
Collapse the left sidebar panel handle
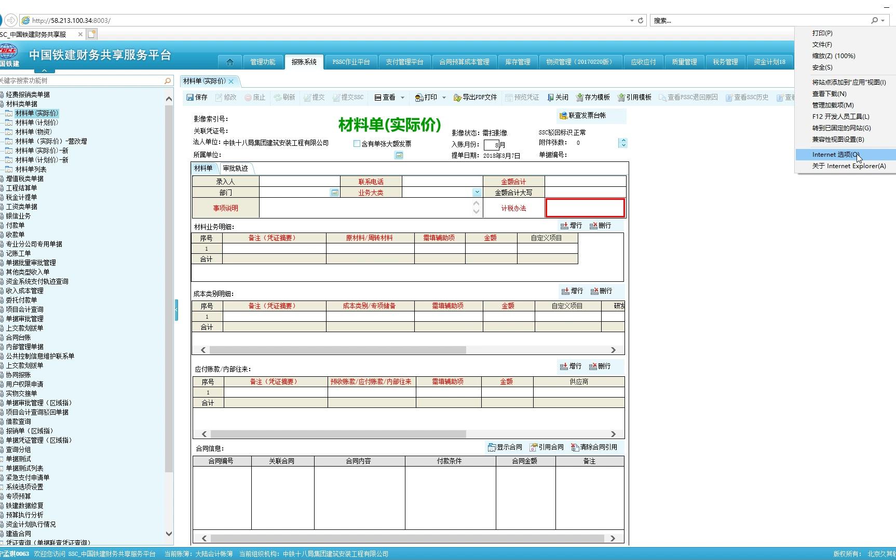point(177,310)
